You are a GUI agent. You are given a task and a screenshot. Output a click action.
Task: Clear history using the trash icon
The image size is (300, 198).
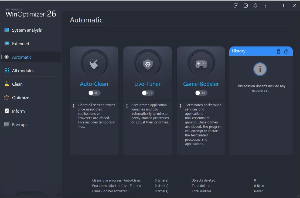pyautogui.click(x=278, y=51)
